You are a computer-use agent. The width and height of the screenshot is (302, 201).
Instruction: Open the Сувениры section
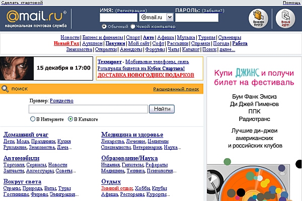[230, 37]
